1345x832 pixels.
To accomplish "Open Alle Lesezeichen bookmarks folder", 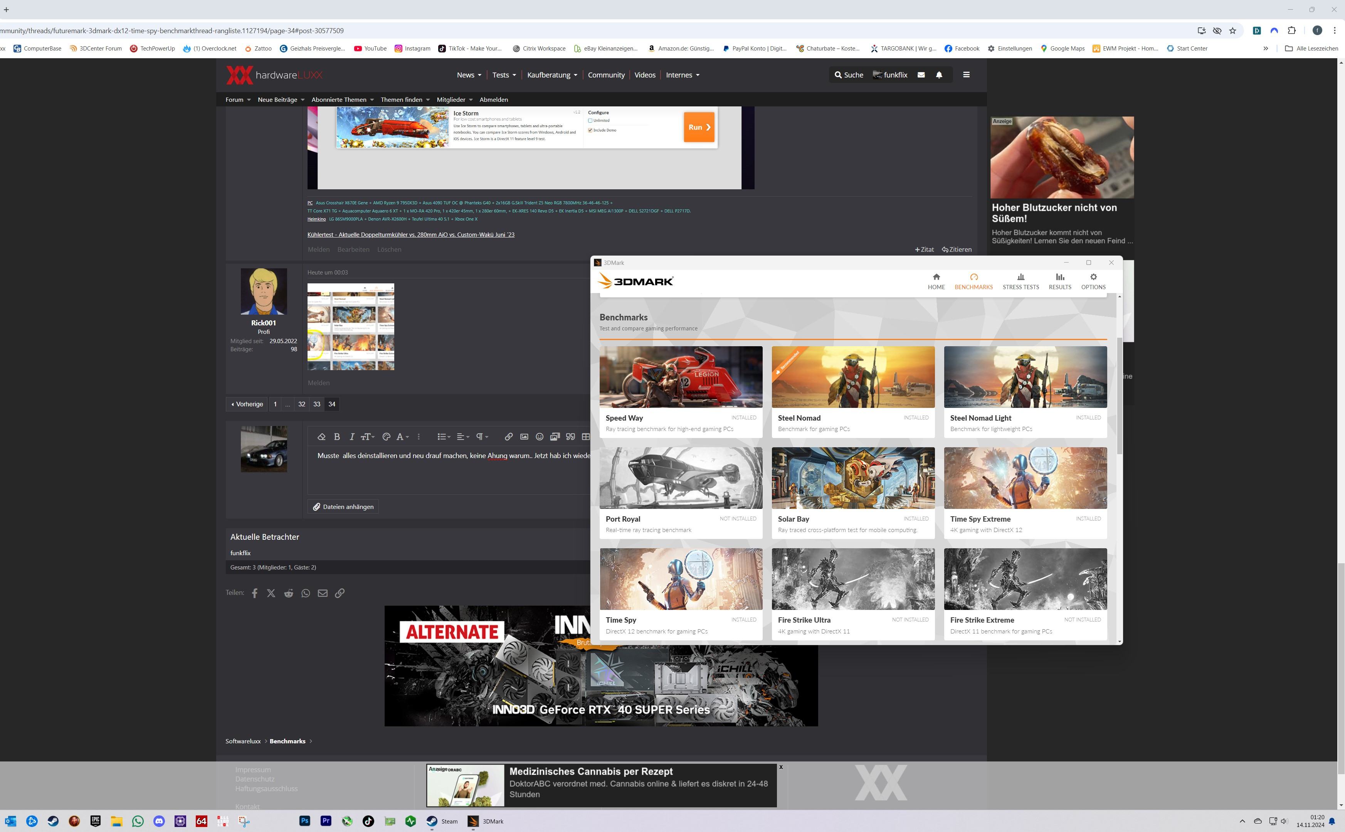I will tap(1311, 49).
